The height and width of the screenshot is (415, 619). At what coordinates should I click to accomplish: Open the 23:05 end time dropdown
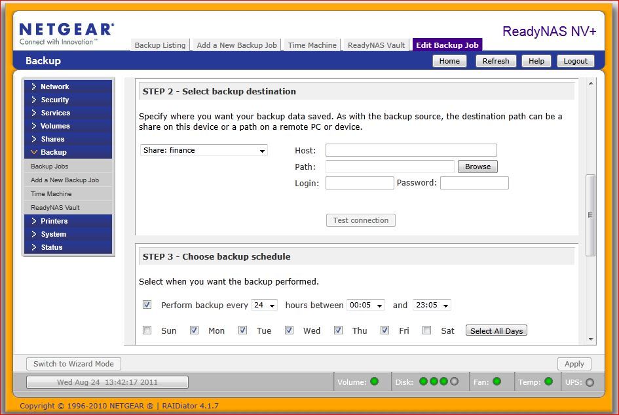coord(432,306)
